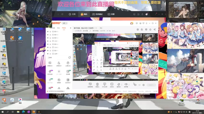
Task: Lock the 图片 5 layer
Action: click(x=50, y=31)
